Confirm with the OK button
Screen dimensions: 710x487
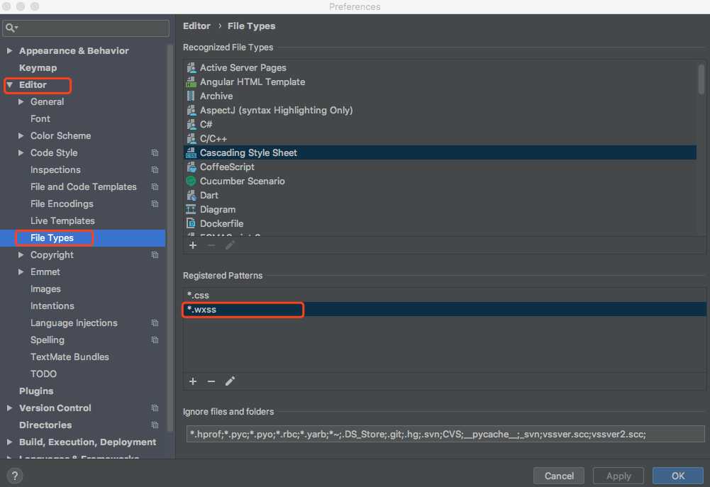678,476
